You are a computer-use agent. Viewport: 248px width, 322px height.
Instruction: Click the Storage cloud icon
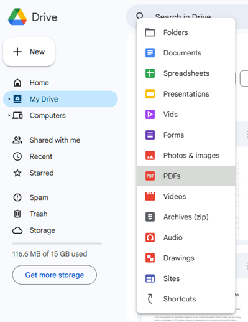tap(17, 230)
